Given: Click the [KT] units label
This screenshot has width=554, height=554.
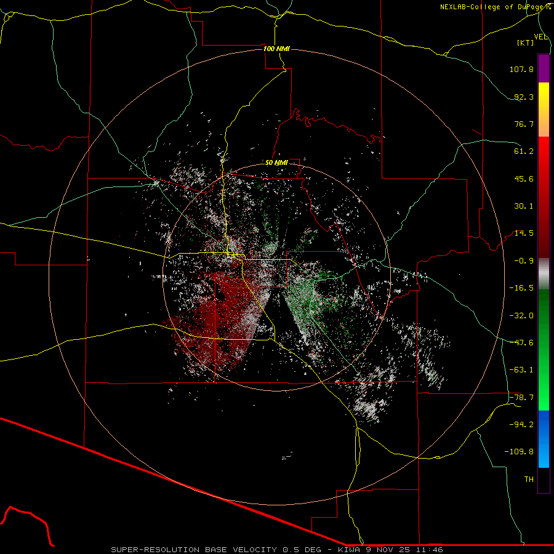Looking at the screenshot, I should 526,42.
